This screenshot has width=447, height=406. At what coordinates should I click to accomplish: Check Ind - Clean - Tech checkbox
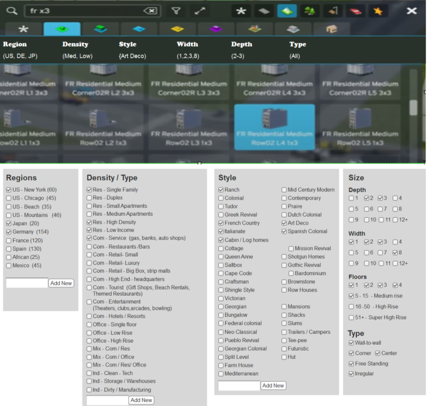[x=89, y=373]
